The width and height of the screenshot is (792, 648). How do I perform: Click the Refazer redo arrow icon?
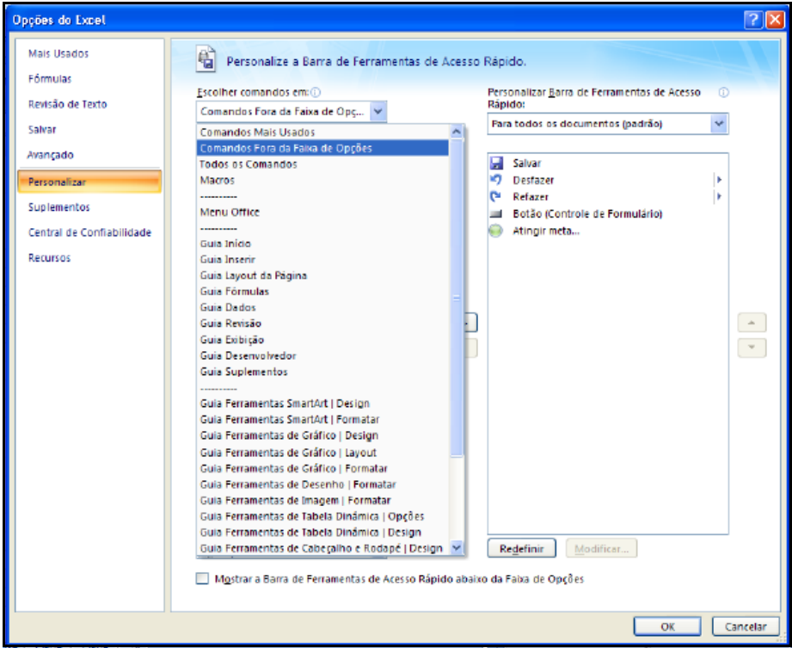click(496, 197)
